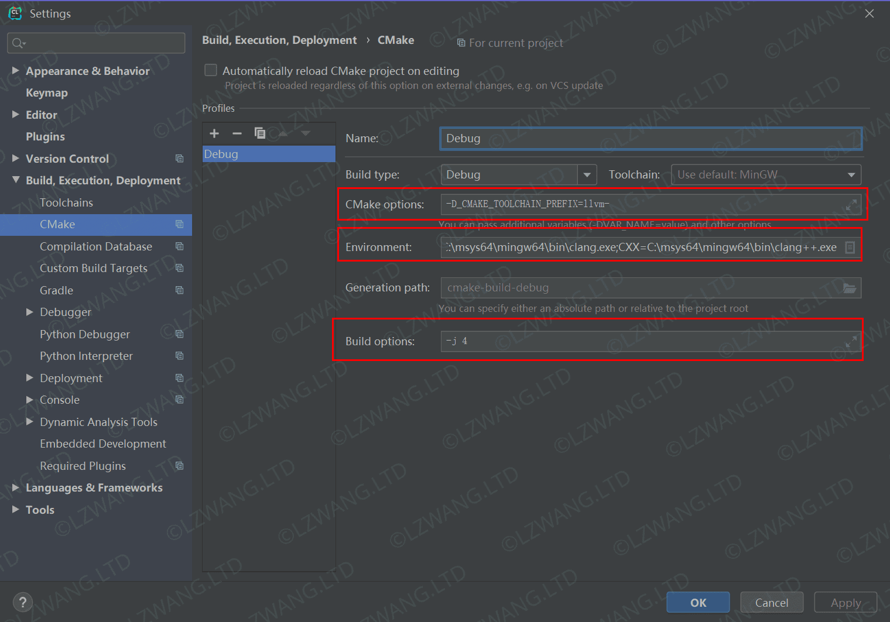
Task: Remove the selected CMake profile
Action: (x=237, y=133)
